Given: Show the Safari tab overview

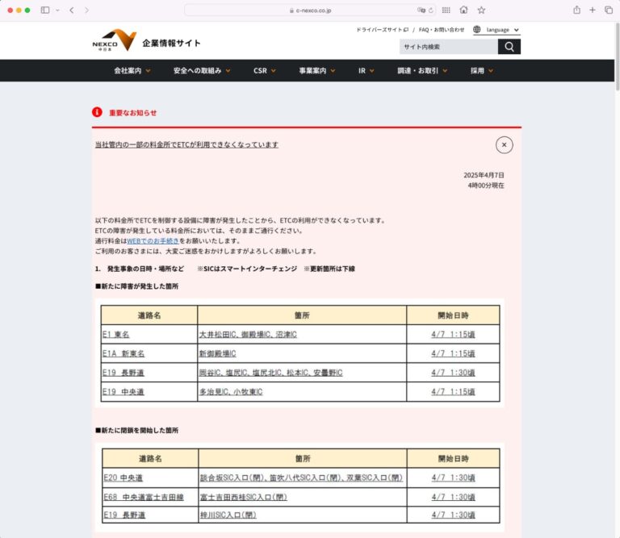Looking at the screenshot, I should tap(609, 10).
